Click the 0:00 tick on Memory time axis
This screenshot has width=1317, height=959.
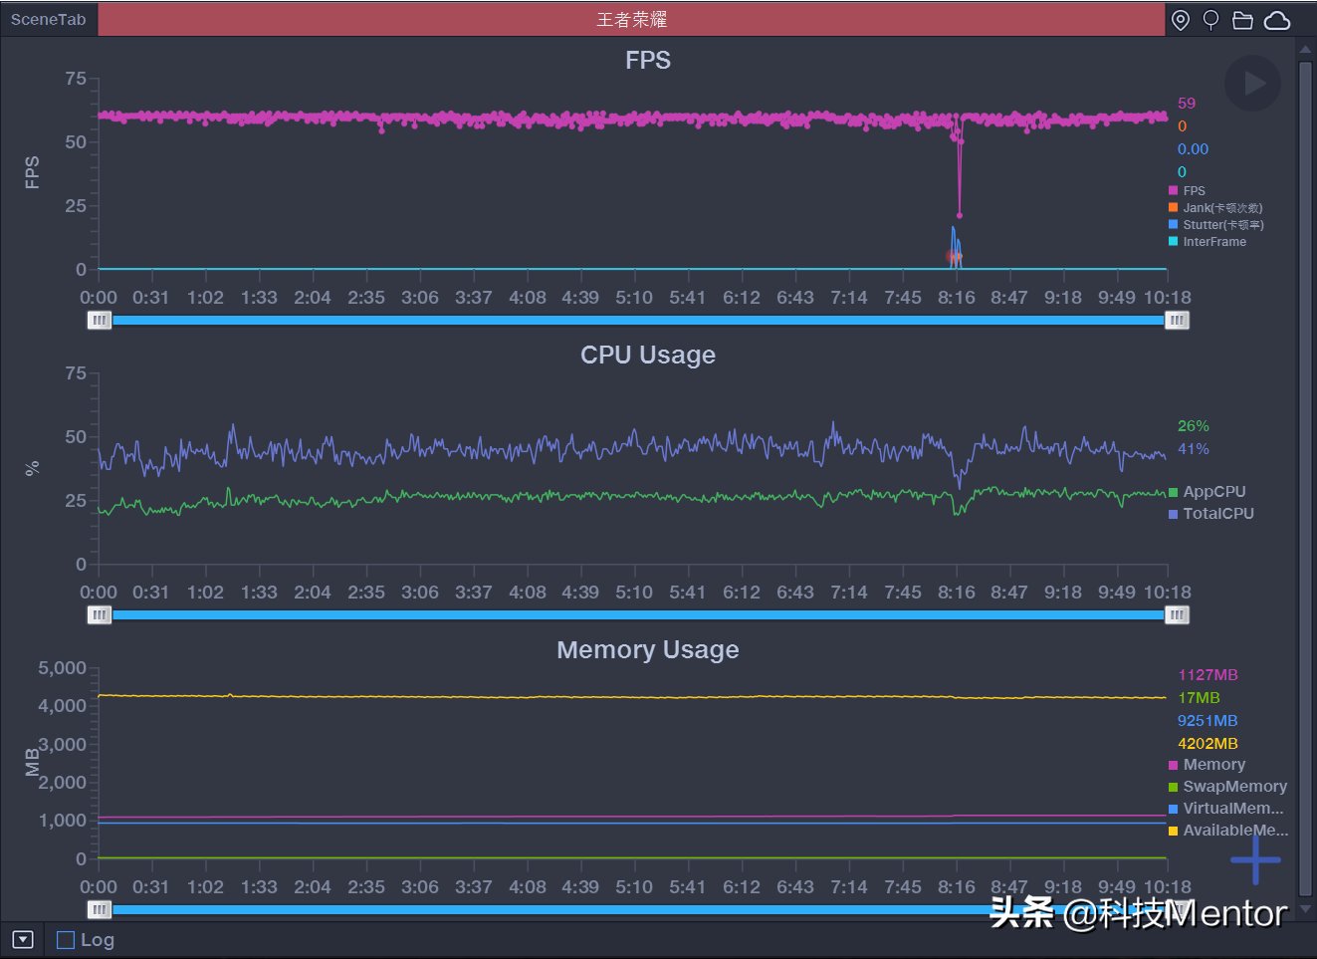99,886
